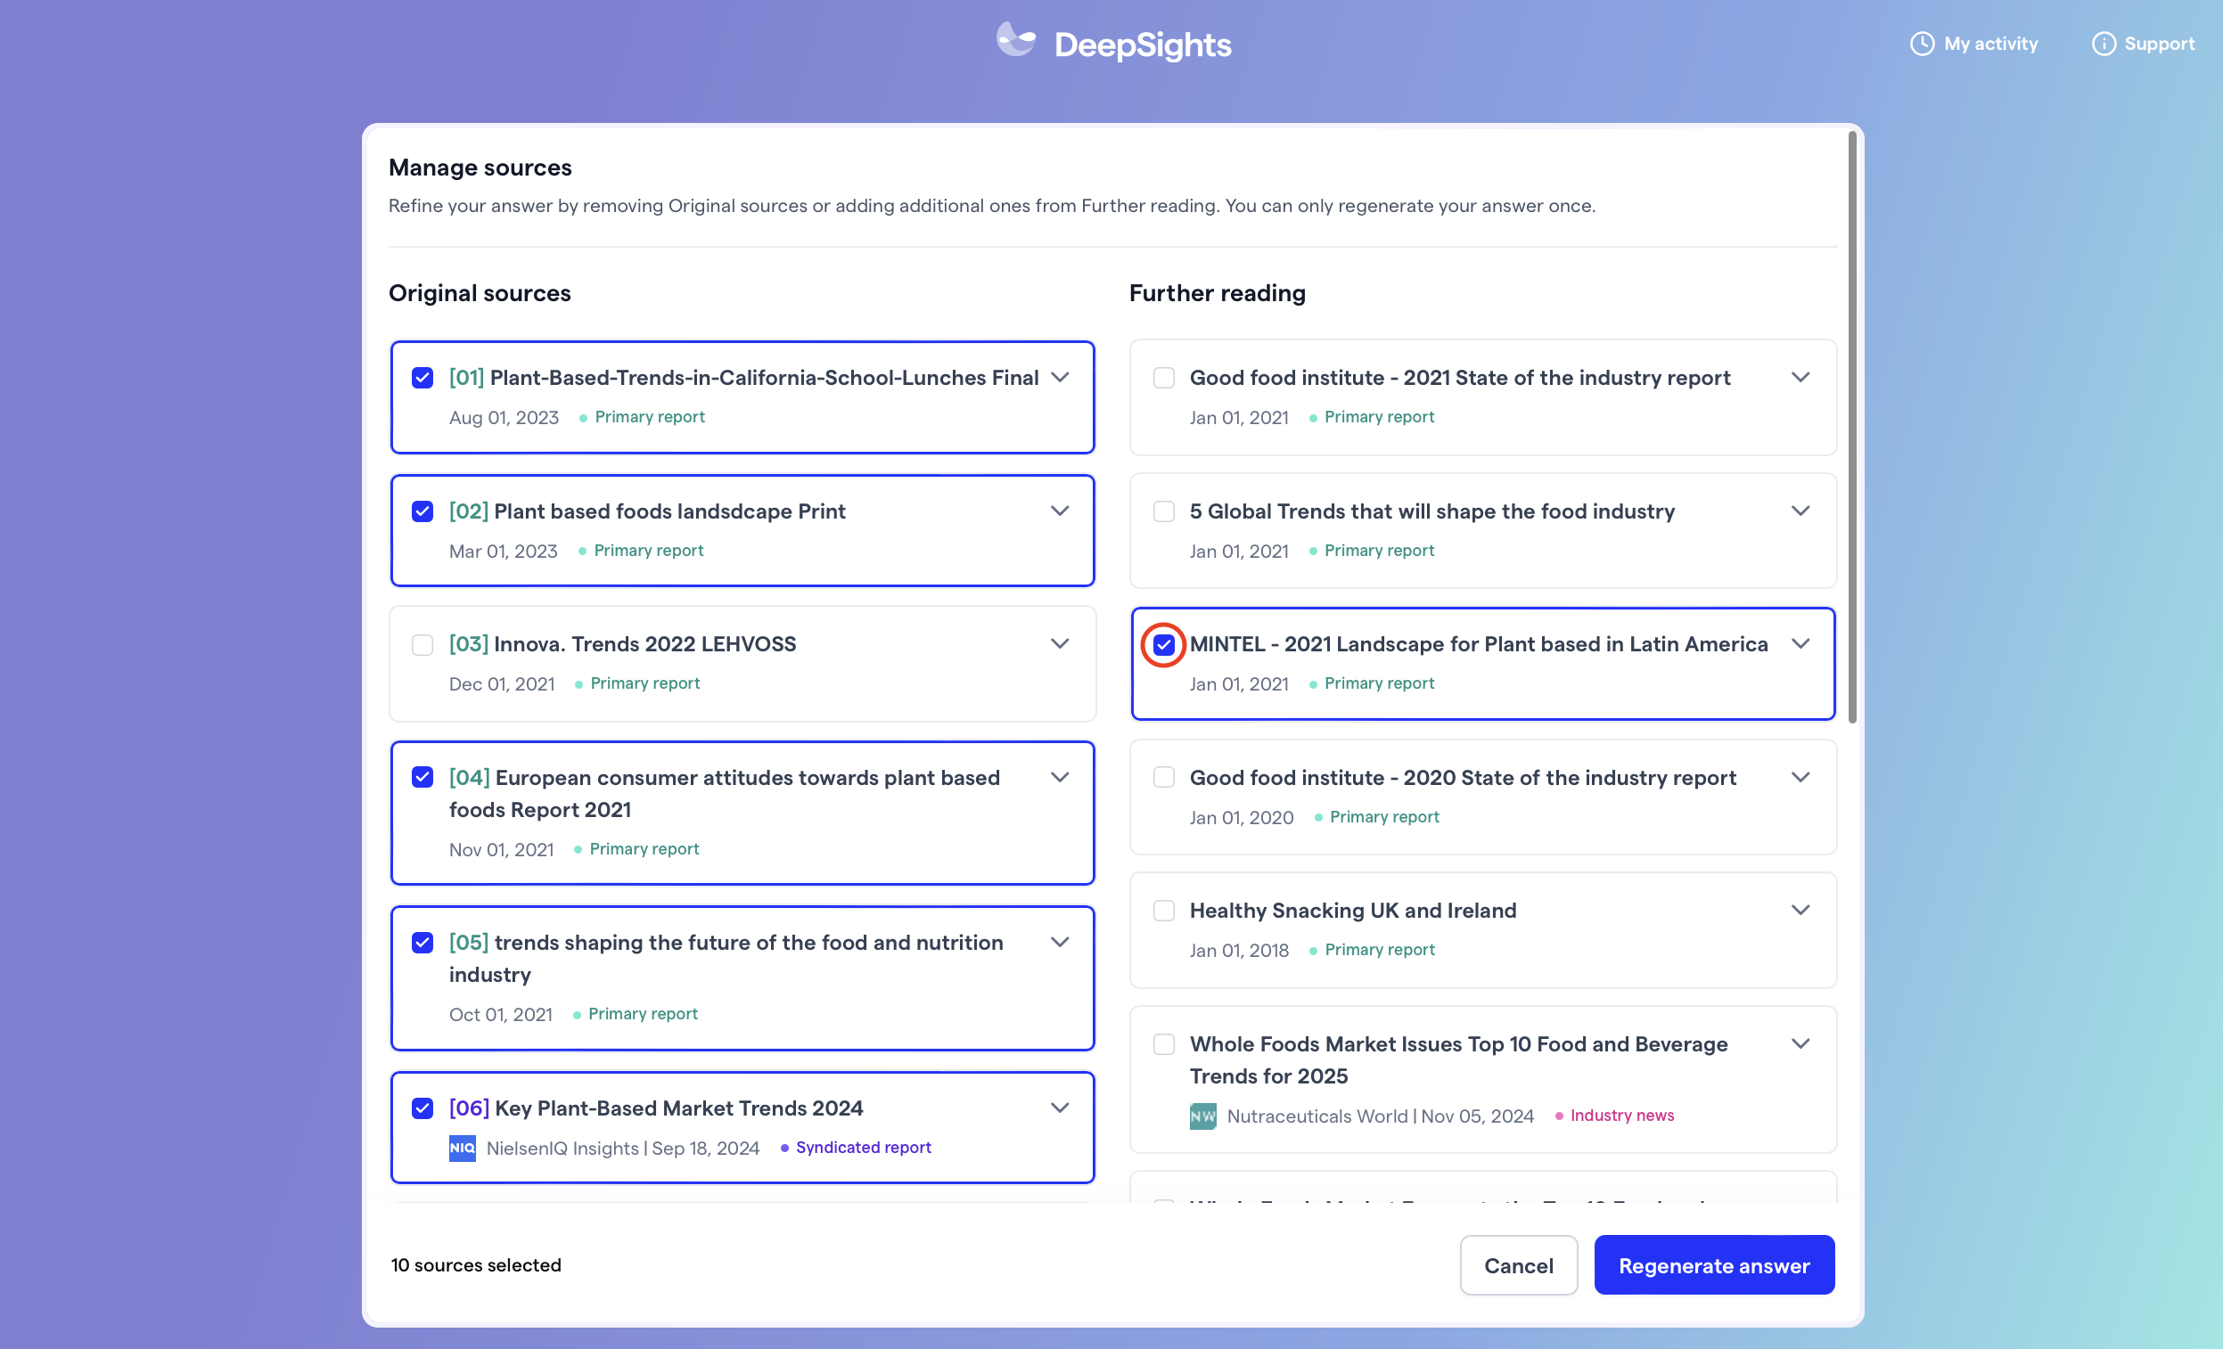Expand source 02 Plant based foods details

(1060, 511)
